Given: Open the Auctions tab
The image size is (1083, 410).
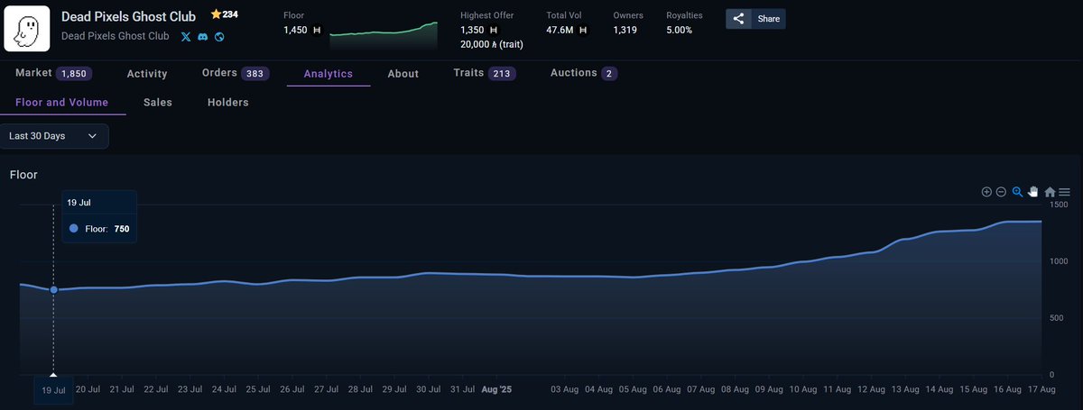Looking at the screenshot, I should [584, 73].
